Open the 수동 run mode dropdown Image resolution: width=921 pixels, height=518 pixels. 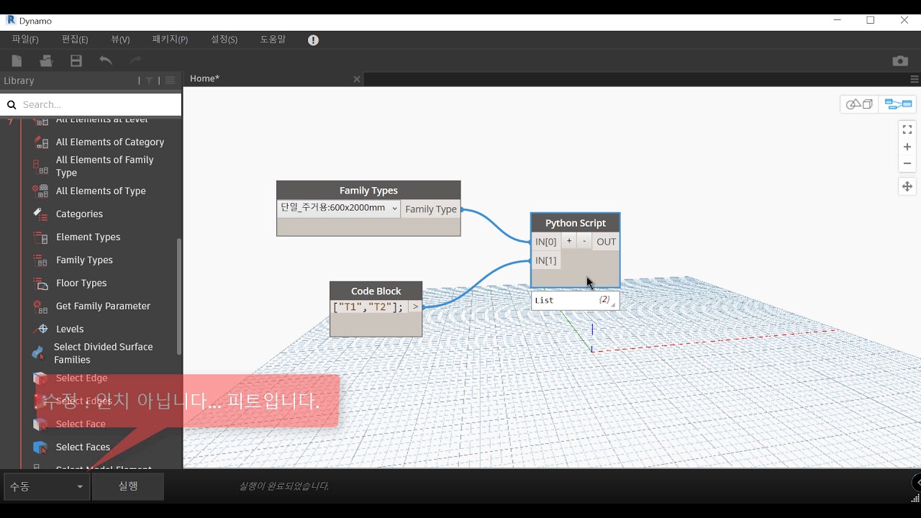[47, 487]
